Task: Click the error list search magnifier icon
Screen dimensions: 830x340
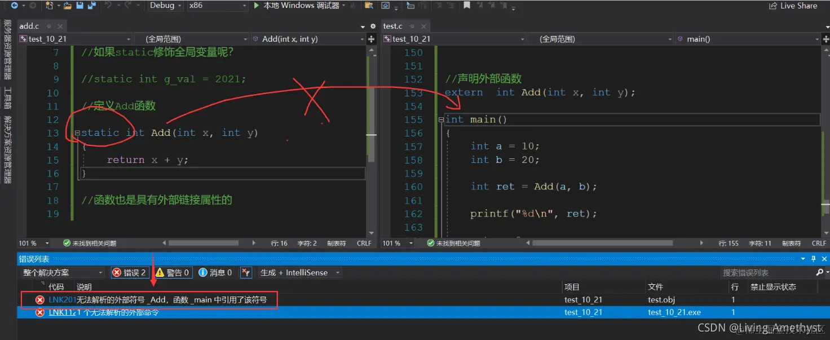Action: [x=819, y=272]
